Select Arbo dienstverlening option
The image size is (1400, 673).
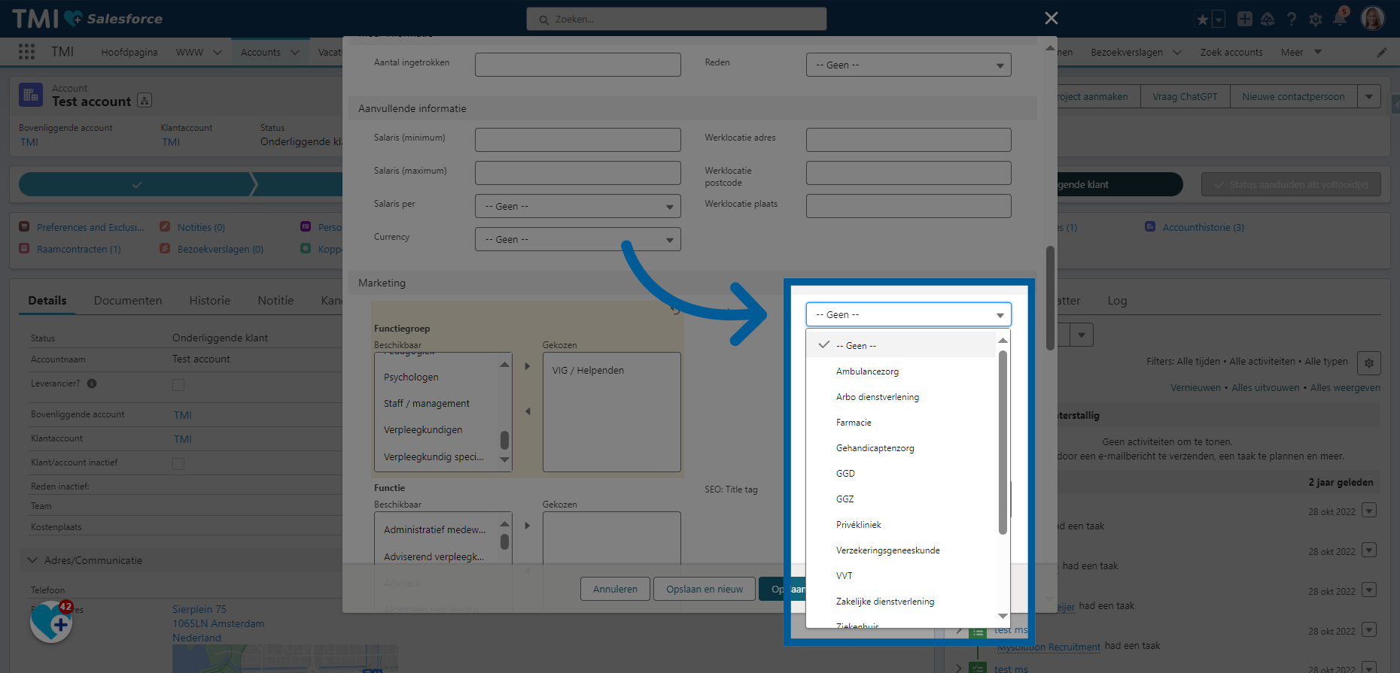901,397
